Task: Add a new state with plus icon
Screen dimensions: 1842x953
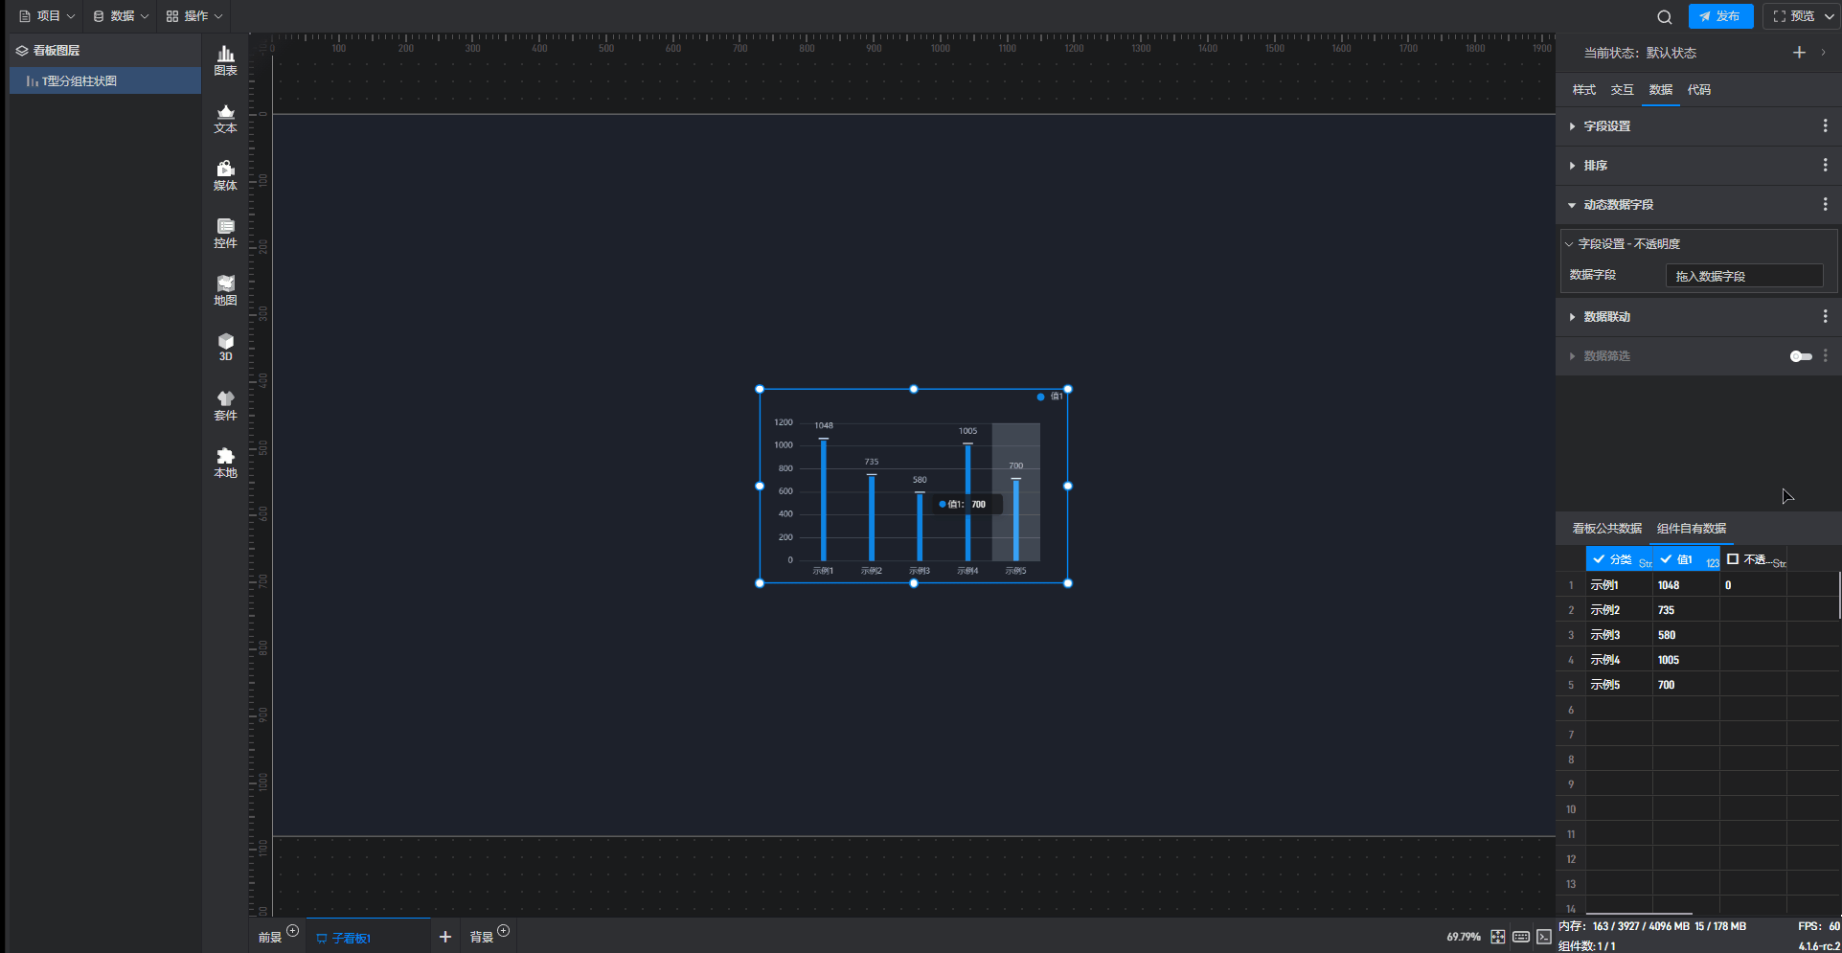Action: tap(1799, 53)
